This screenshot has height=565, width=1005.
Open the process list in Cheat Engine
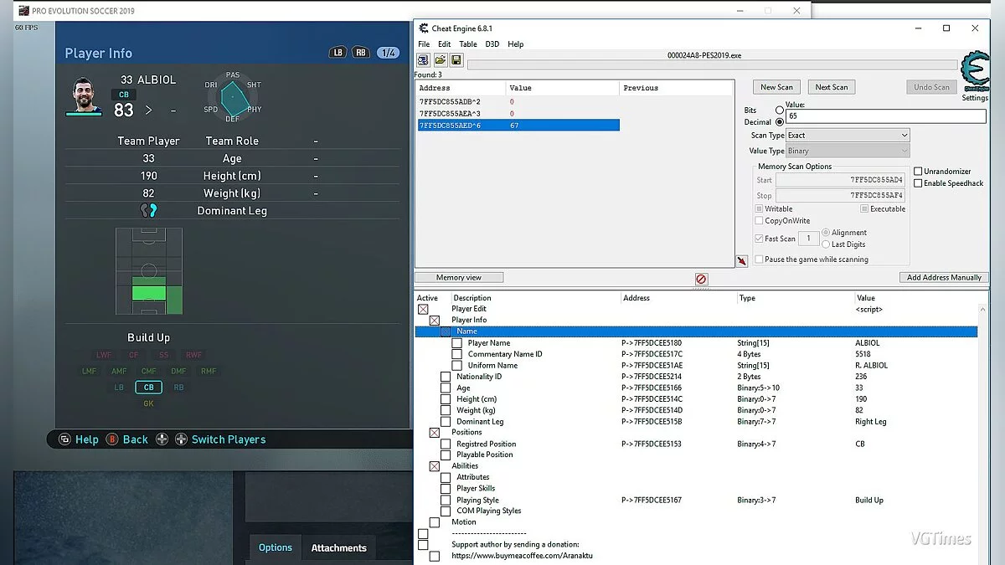coord(423,59)
